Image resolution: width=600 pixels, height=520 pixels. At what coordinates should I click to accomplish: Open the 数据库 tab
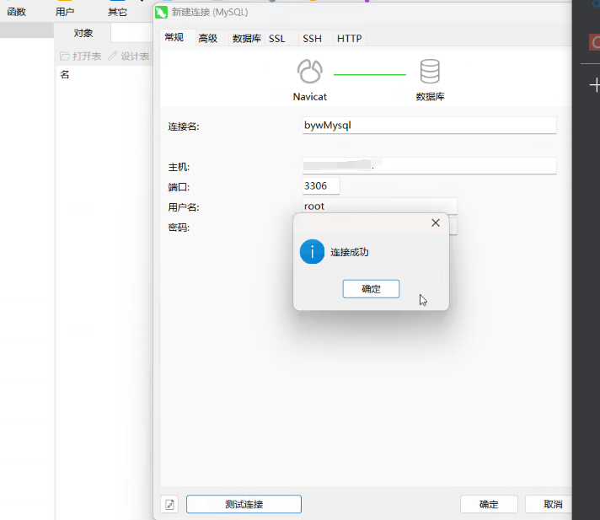[x=246, y=38]
